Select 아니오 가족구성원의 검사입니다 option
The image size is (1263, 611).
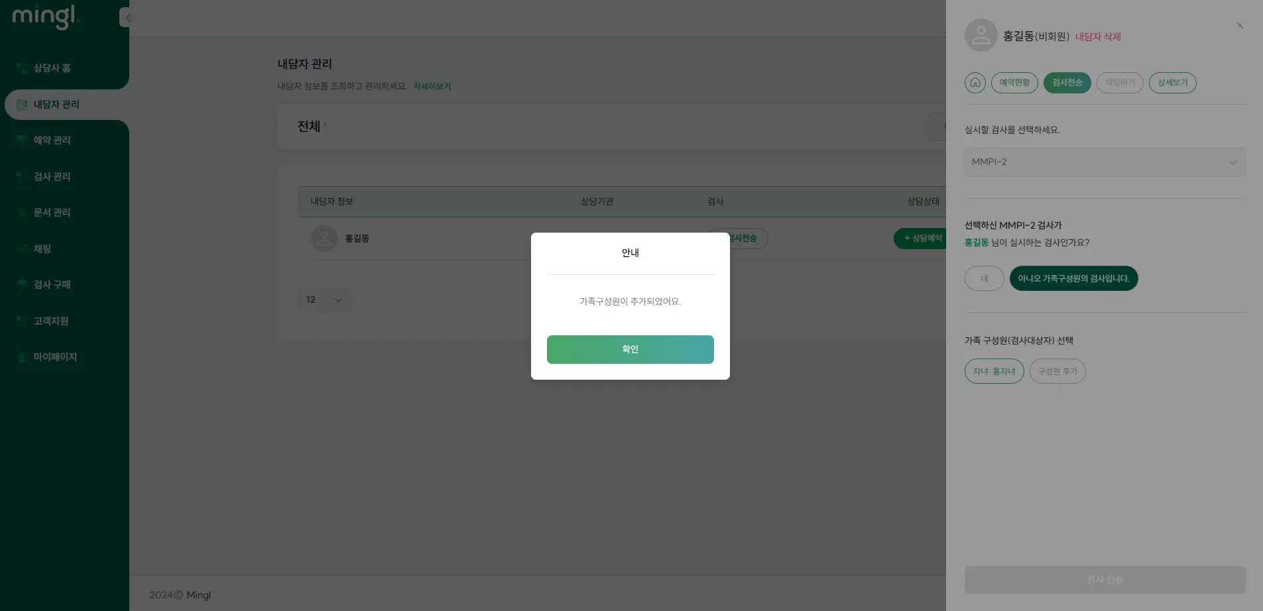click(1073, 278)
